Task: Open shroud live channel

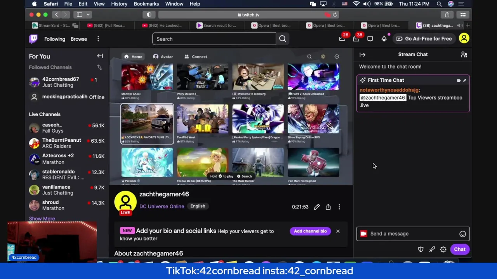Action: pyautogui.click(x=67, y=205)
